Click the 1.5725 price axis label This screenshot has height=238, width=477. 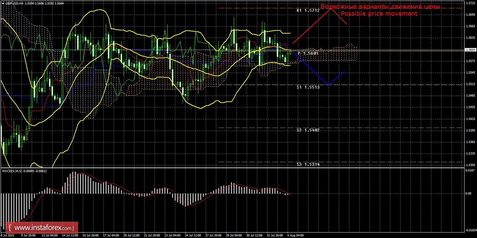pos(470,3)
